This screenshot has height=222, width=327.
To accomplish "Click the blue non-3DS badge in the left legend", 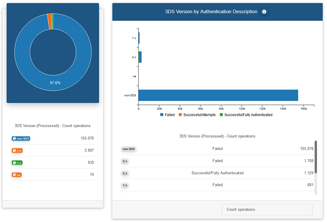I will point(21,139).
